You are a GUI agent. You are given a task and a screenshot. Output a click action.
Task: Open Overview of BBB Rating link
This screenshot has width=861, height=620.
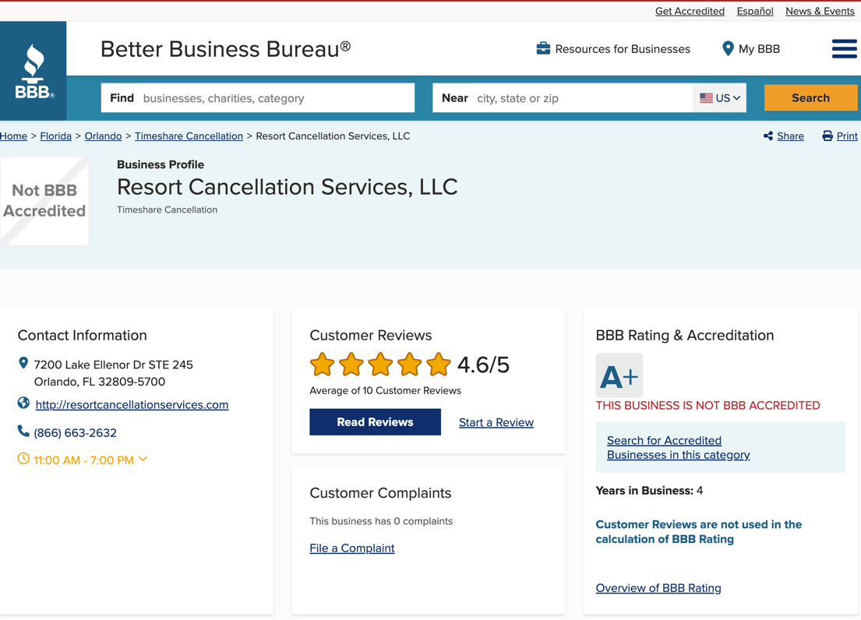(x=658, y=587)
